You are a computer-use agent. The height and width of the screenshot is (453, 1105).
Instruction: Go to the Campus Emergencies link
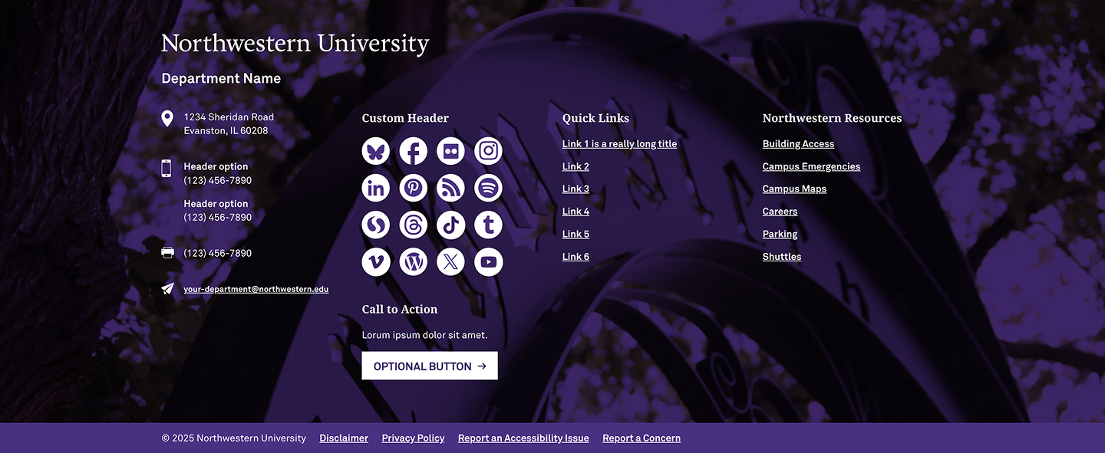pos(811,166)
